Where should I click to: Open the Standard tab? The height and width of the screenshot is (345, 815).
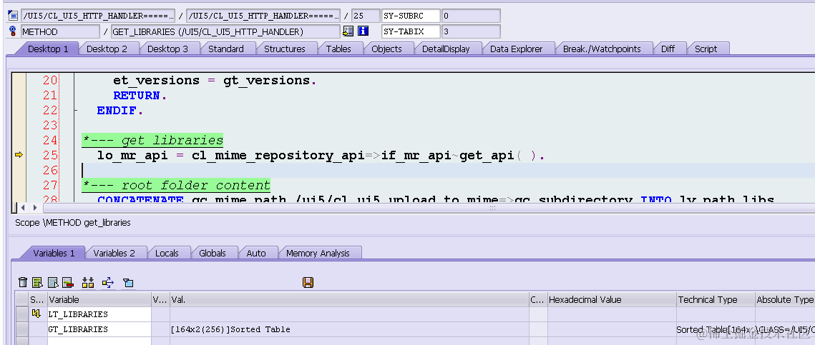click(225, 49)
